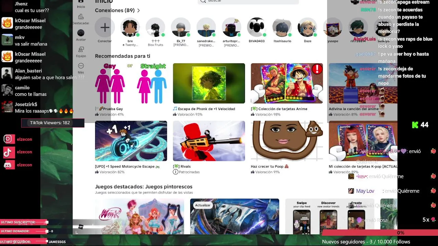Click the Discord icon in overlay
Image resolution: width=438 pixels, height=246 pixels.
(x=8, y=165)
